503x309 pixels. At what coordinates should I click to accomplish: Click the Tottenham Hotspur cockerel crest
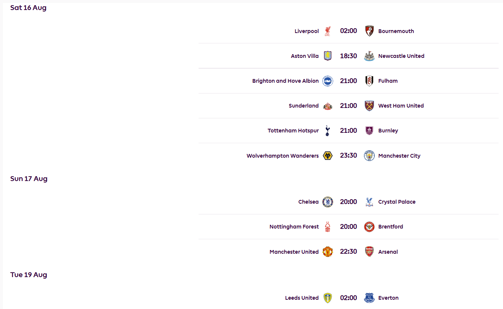328,131
